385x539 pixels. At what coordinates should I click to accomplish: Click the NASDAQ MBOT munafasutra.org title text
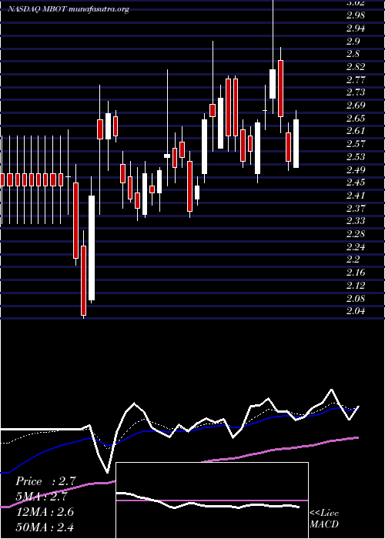click(69, 9)
